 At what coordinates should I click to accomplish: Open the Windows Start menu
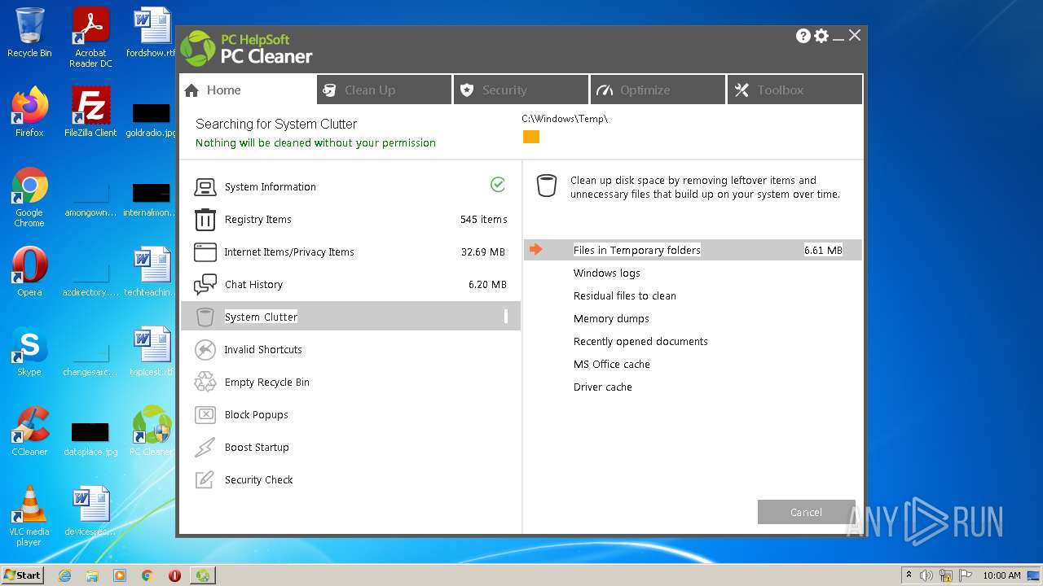[23, 575]
